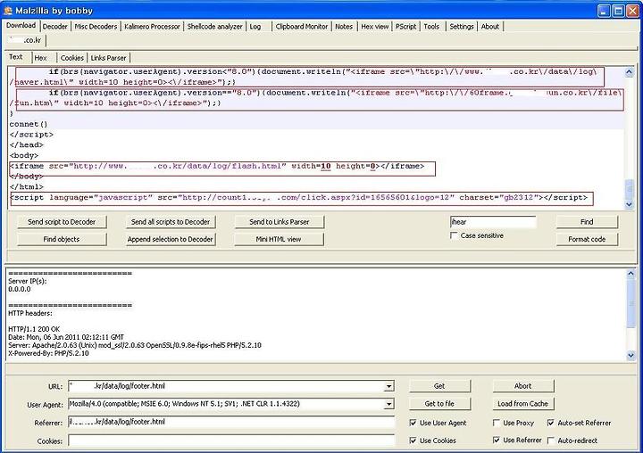Open Shellcode analyzer tab
The height and width of the screenshot is (453, 643).
tap(215, 27)
